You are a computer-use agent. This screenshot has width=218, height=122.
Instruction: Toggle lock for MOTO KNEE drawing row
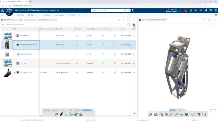coord(115,36)
